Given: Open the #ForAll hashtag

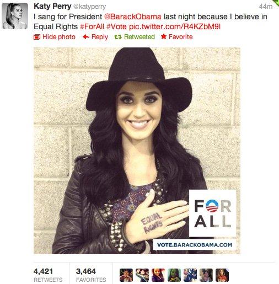Looking at the screenshot, I should click(x=92, y=27).
